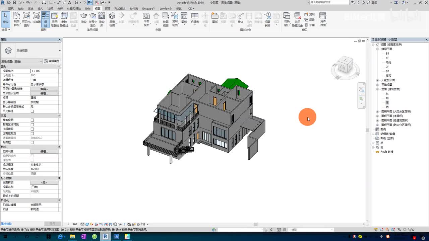Open 明细表 schedules tool

pos(195,18)
